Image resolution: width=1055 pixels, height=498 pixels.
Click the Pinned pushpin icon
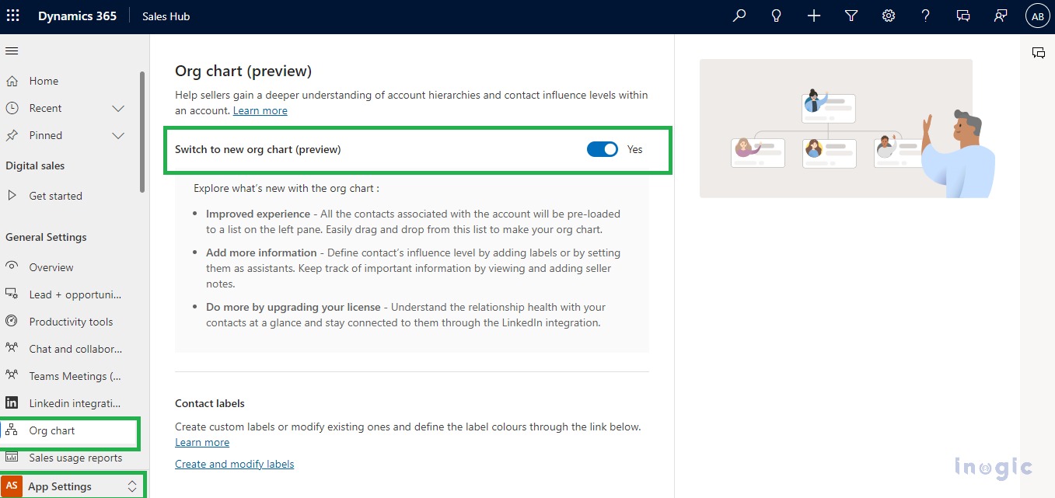coord(12,135)
